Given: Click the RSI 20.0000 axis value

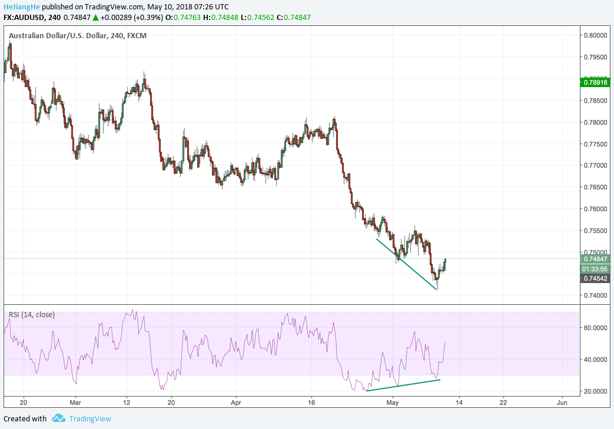Looking at the screenshot, I should coord(596,391).
